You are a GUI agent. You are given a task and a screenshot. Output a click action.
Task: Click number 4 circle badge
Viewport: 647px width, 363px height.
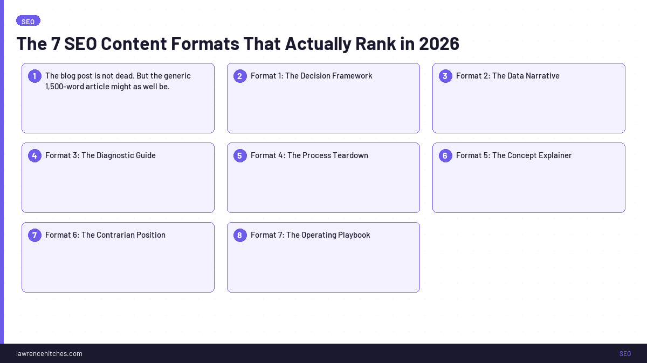point(35,155)
